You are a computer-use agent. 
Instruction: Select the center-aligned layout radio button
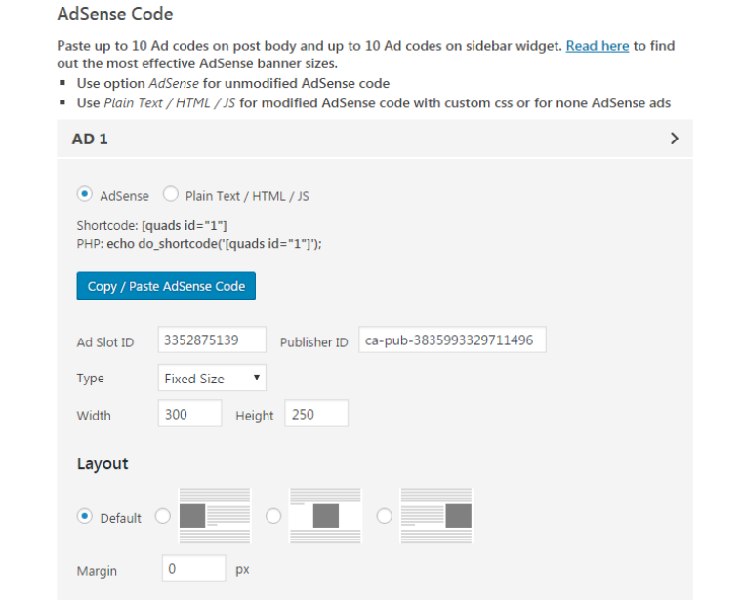click(273, 516)
